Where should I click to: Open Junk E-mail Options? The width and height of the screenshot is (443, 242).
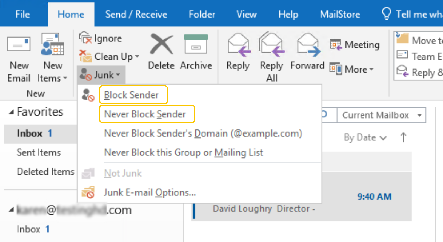150,193
